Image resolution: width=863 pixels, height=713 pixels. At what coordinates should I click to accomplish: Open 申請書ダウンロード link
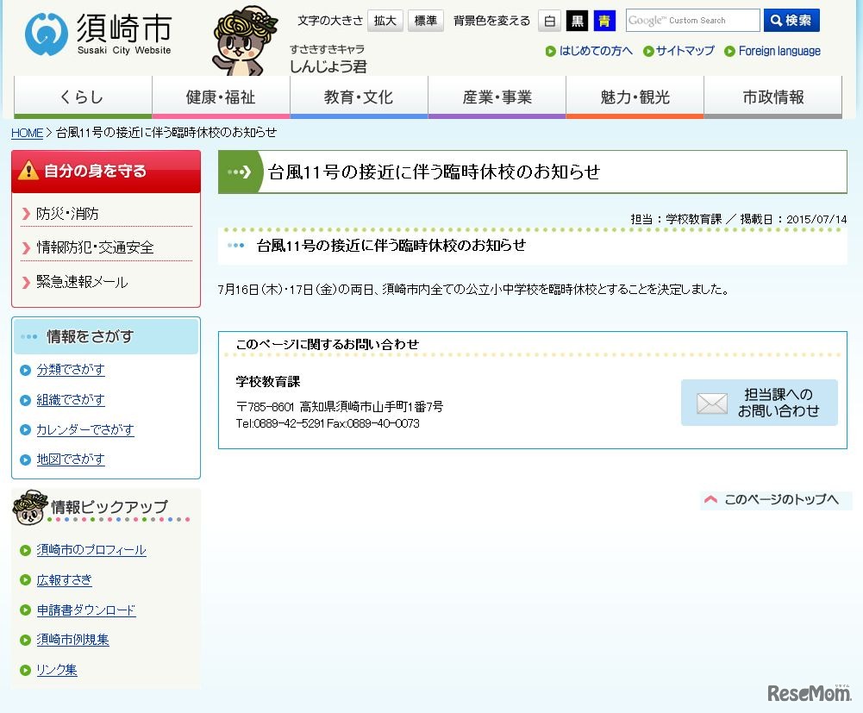[x=86, y=610]
